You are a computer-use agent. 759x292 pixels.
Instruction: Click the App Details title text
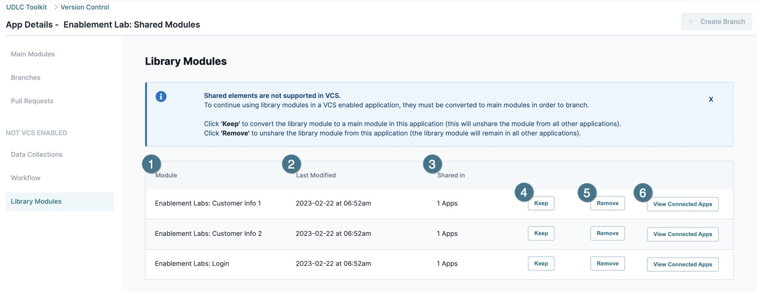pyautogui.click(x=103, y=24)
